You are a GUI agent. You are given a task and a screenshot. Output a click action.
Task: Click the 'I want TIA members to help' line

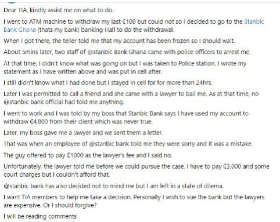tap(134, 197)
